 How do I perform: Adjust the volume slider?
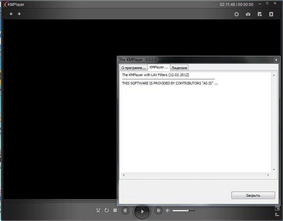184,211
